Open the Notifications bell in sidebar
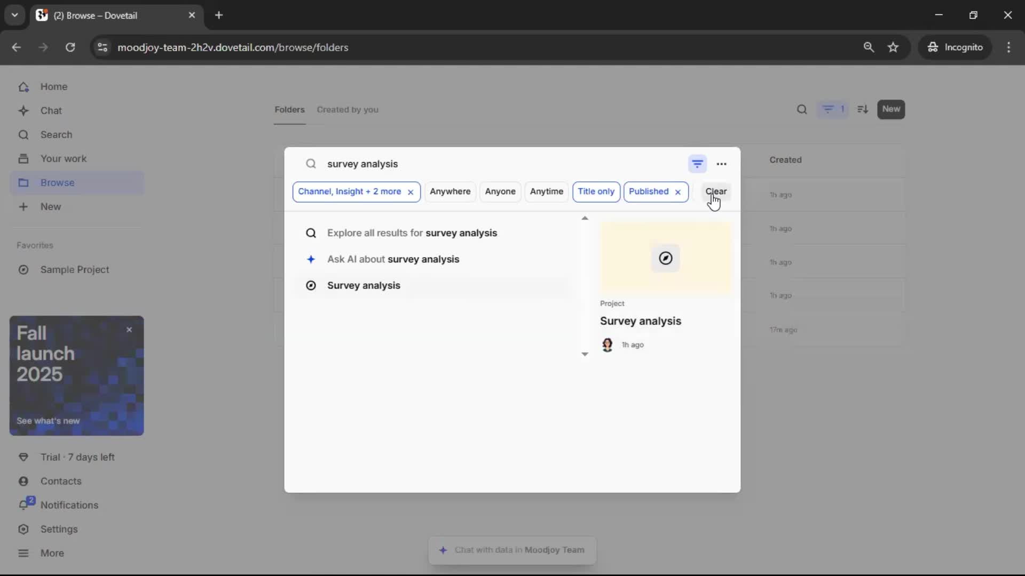Viewport: 1025px width, 576px height. (23, 505)
